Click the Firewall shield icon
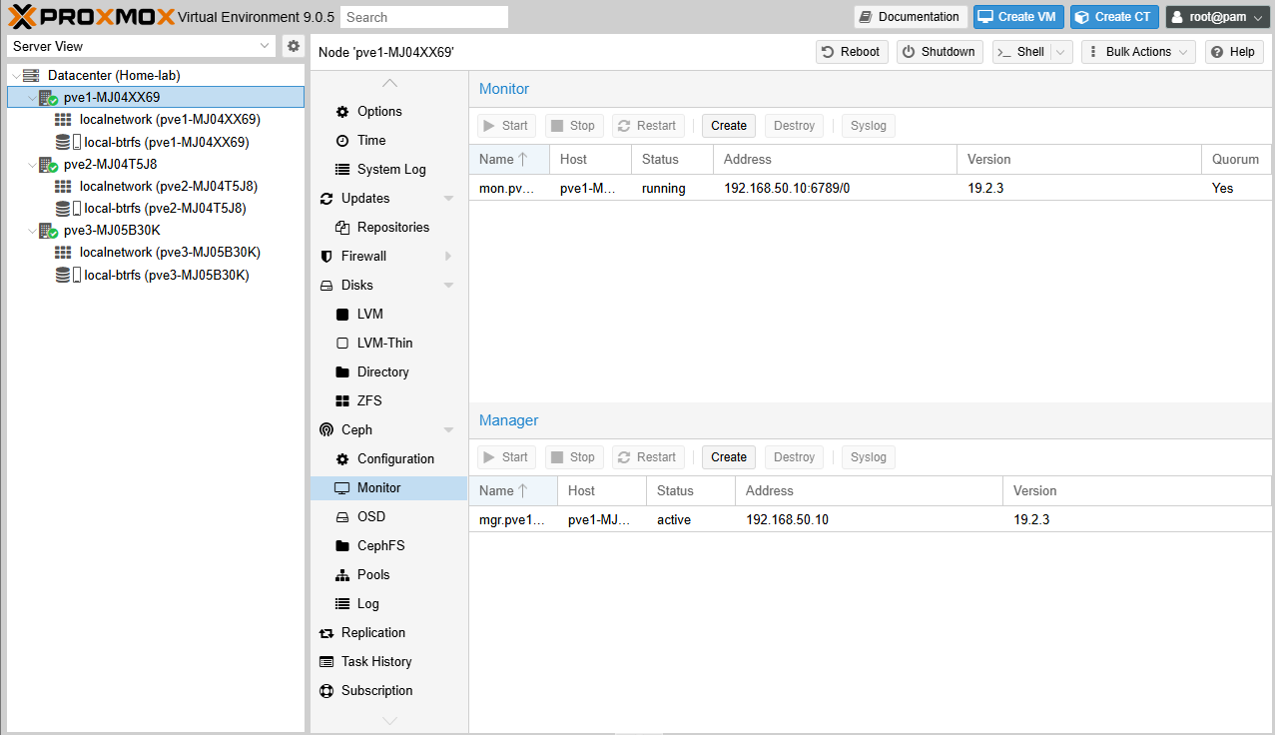1275x735 pixels. coord(326,257)
